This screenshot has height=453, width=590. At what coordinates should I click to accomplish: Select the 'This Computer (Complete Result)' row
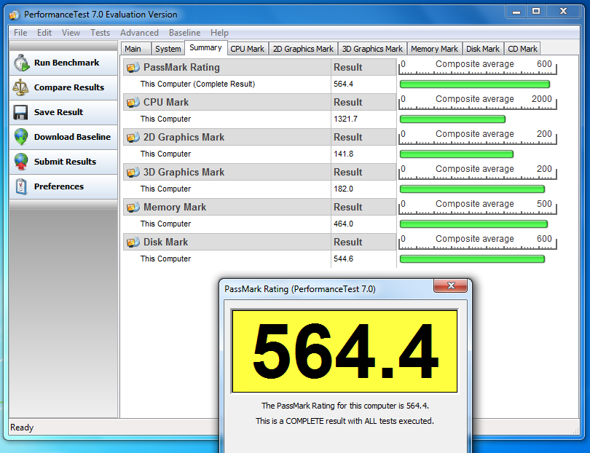tap(259, 84)
